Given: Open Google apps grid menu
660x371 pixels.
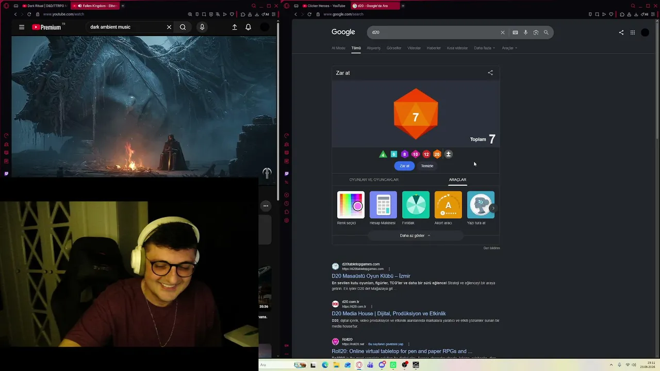Looking at the screenshot, I should (x=633, y=32).
